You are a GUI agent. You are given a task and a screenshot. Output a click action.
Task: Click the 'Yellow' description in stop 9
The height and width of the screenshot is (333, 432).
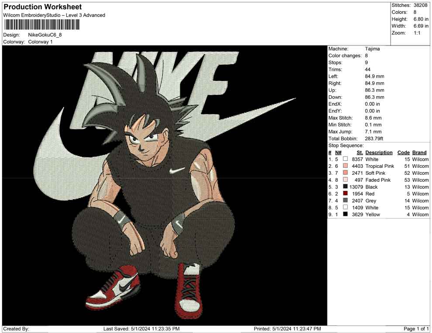[x=373, y=215]
